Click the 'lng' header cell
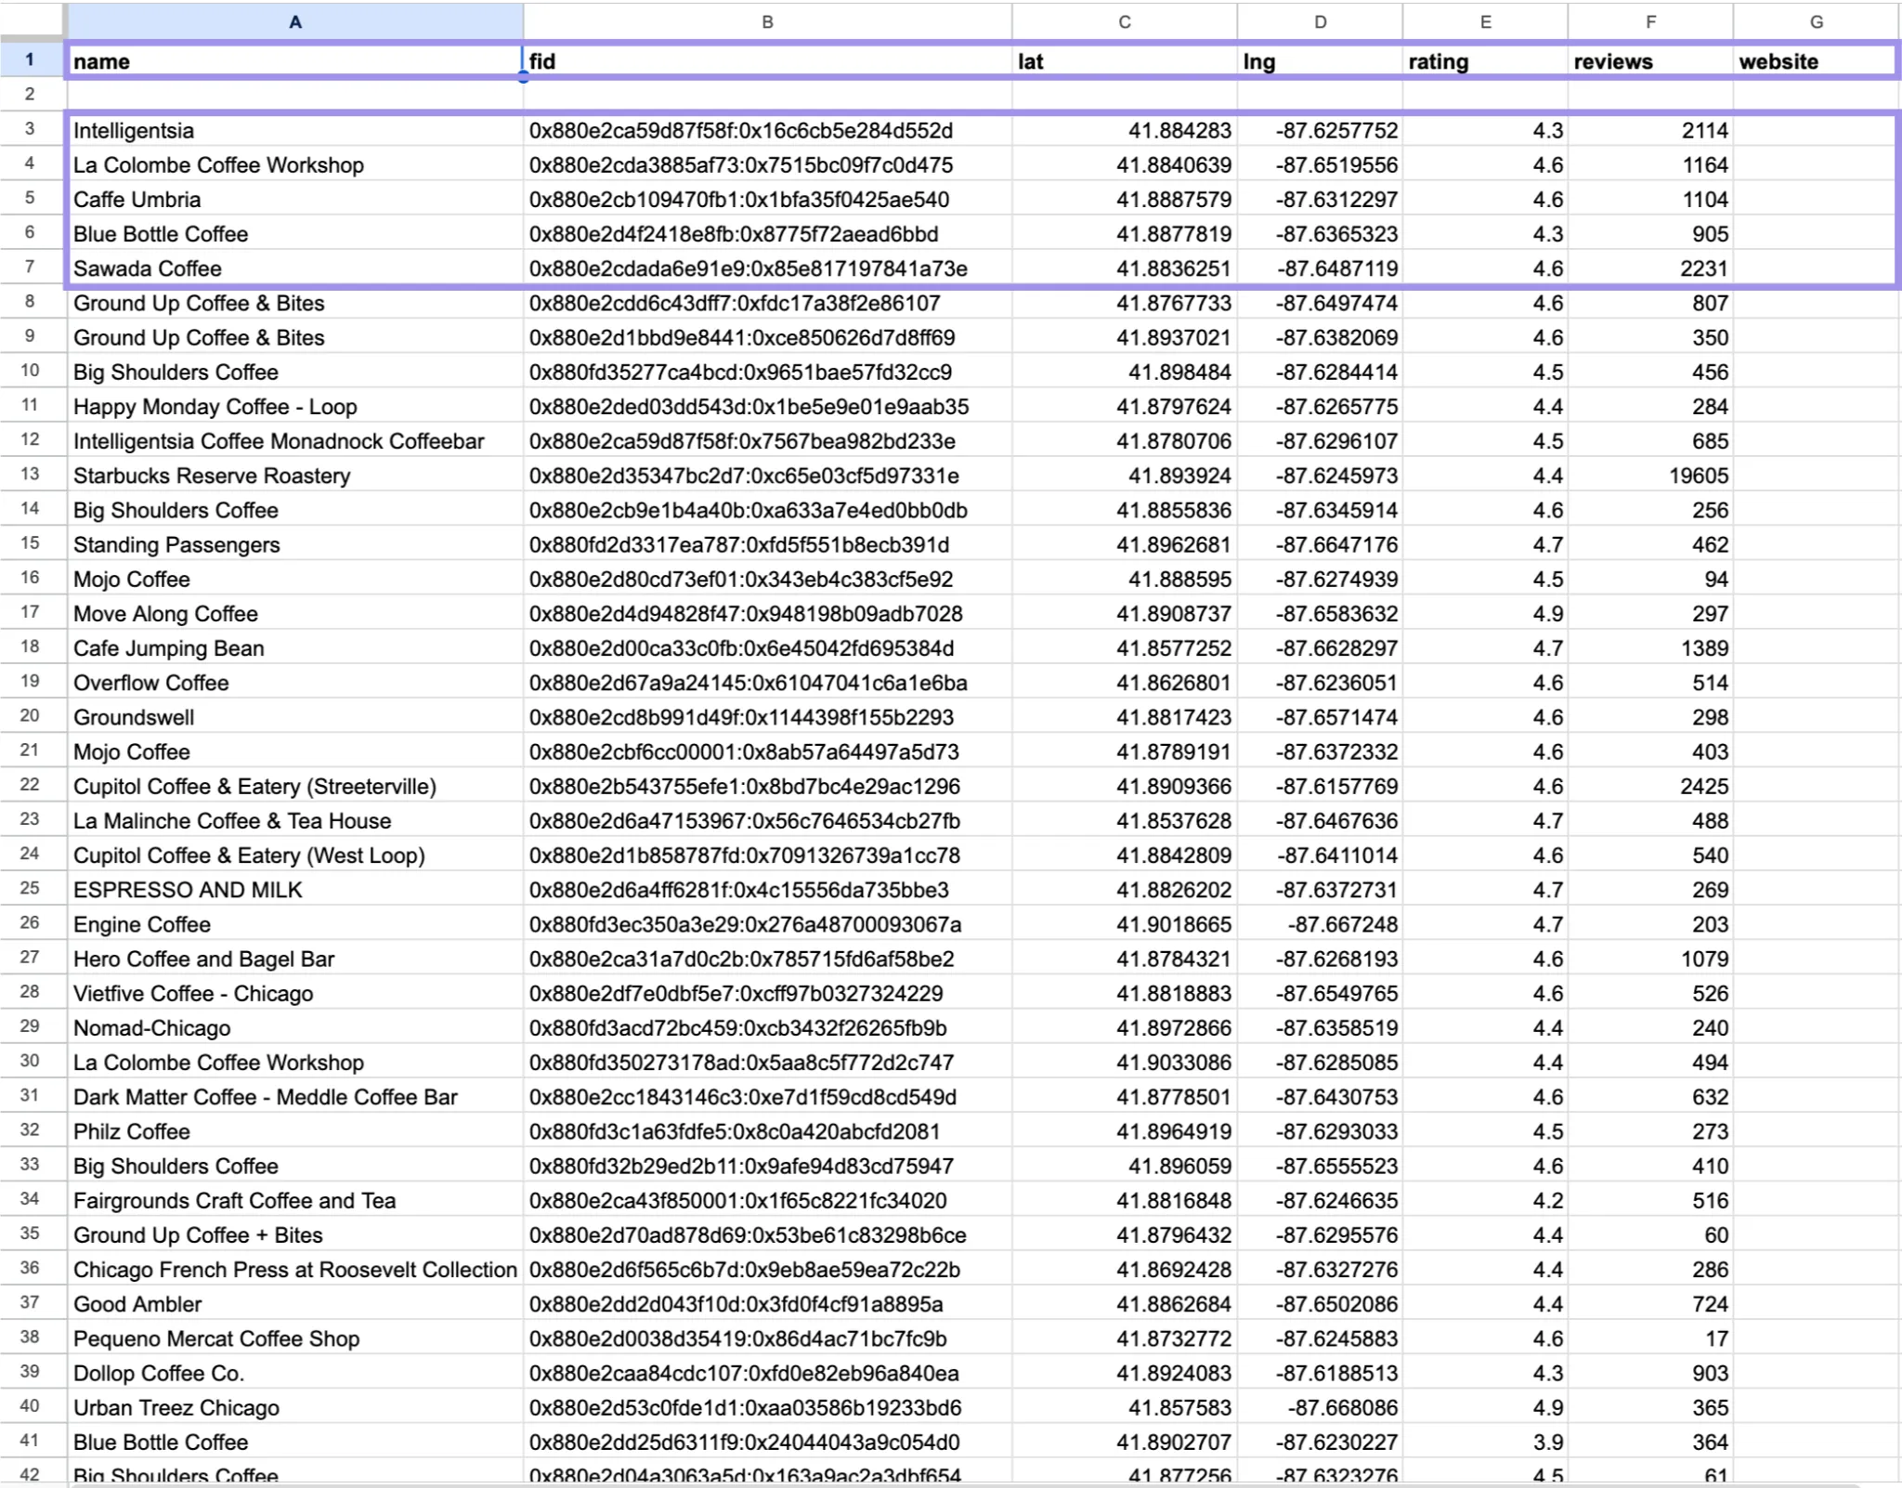Image resolution: width=1902 pixels, height=1488 pixels. click(1320, 61)
